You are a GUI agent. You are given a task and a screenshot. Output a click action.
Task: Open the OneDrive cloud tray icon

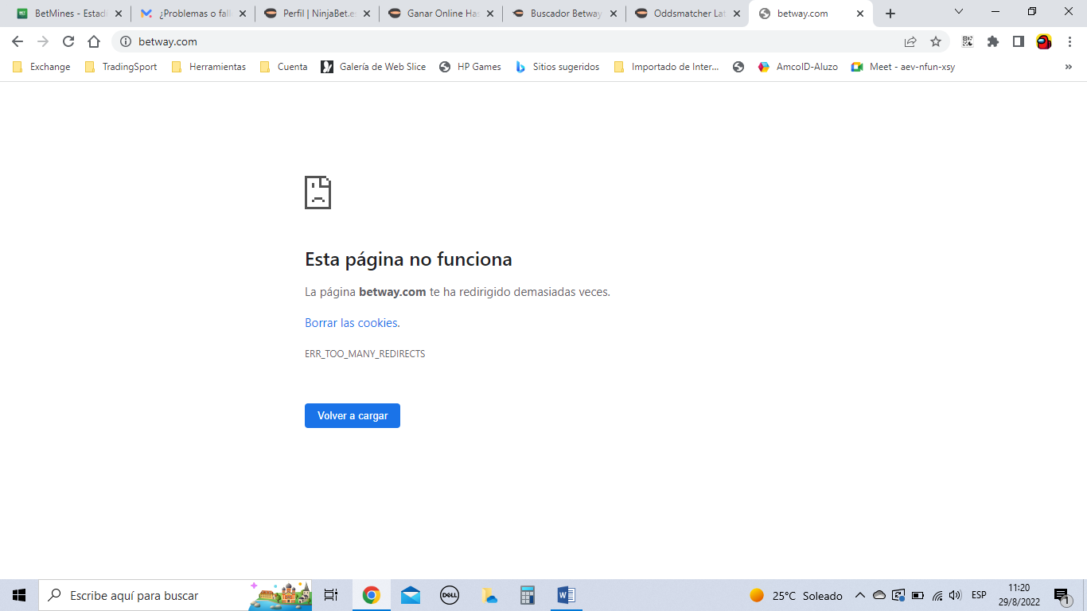pos(879,595)
